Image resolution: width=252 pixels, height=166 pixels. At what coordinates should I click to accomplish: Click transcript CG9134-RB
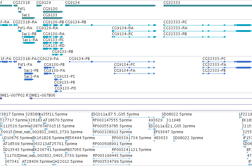pyautogui.click(x=110, y=25)
